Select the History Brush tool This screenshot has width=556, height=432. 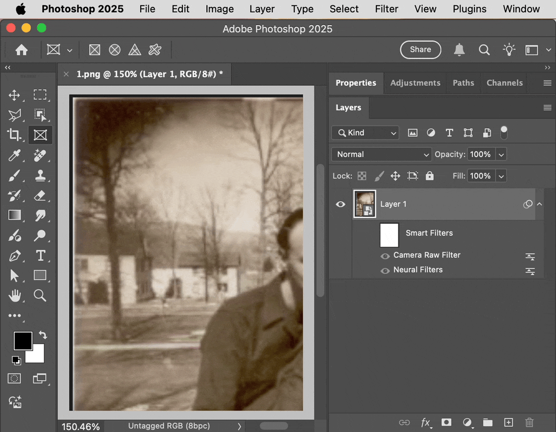point(14,195)
